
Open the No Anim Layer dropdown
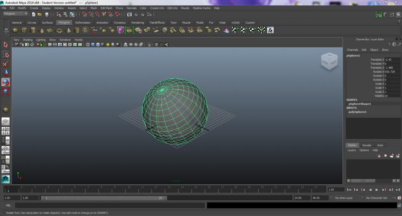344,198
